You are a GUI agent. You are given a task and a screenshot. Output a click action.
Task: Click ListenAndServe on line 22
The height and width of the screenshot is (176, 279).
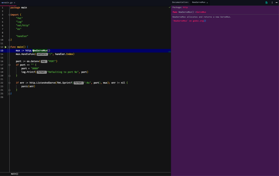[x=46, y=83]
